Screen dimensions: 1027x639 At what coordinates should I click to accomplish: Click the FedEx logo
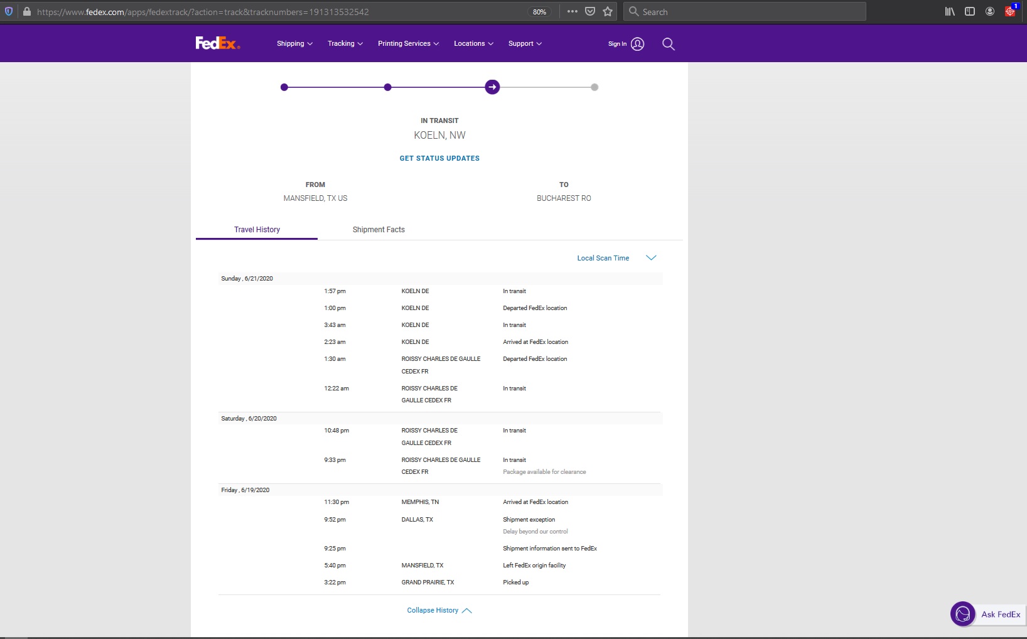point(217,43)
